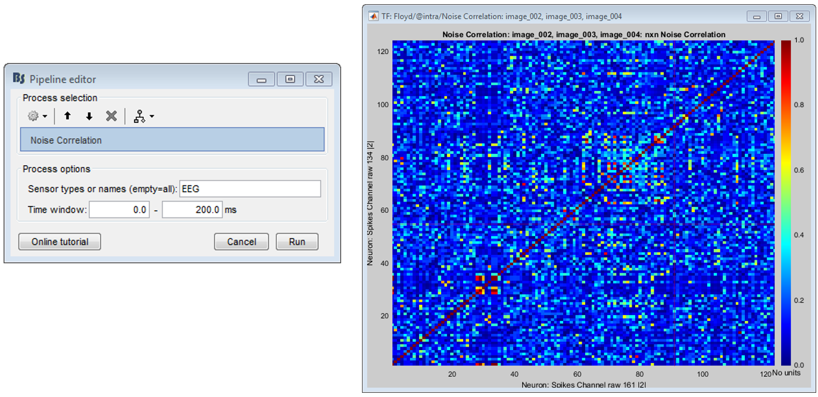The image size is (818, 397).
Task: Cancel the Pipeline editor
Action: [x=242, y=242]
